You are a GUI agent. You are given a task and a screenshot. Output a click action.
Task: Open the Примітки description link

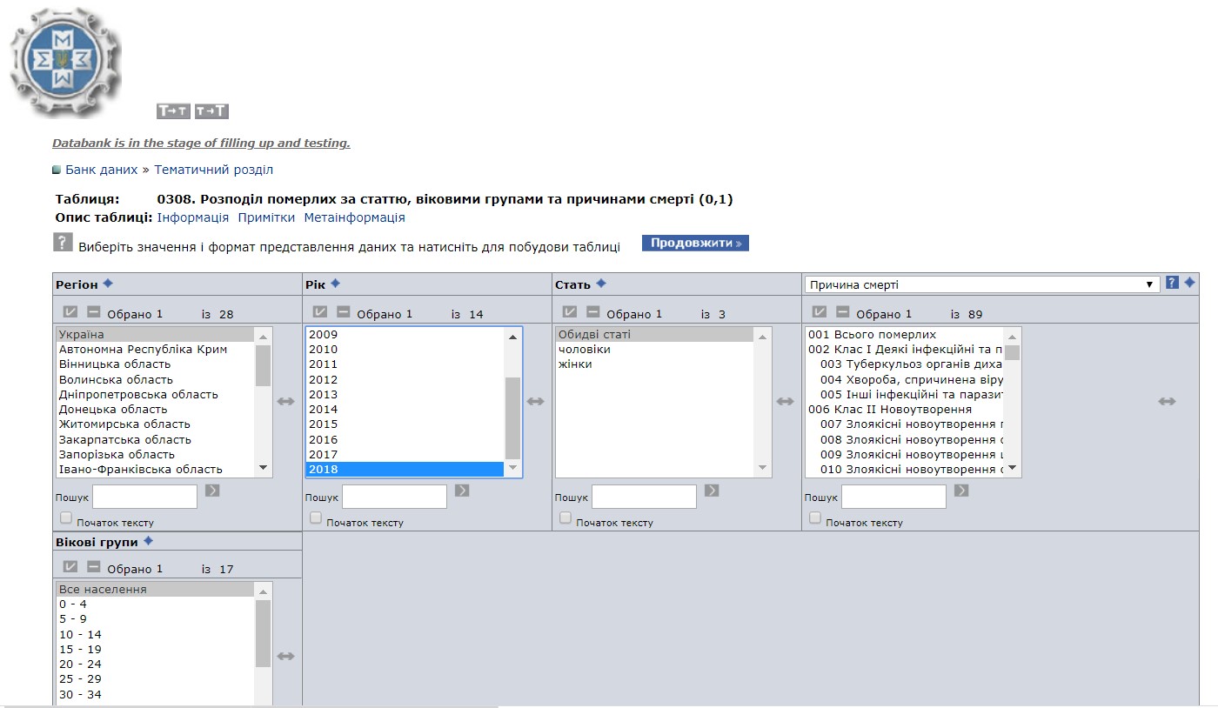266,217
